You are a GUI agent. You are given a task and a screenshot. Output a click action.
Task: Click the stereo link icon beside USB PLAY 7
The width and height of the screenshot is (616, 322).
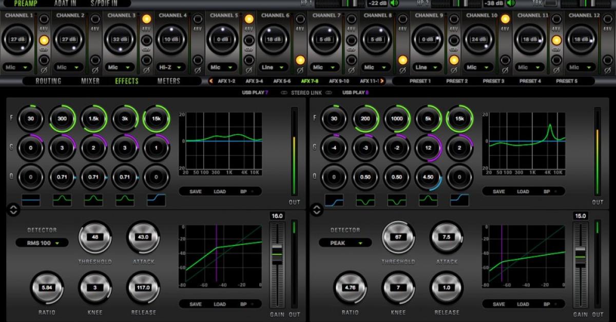coord(283,93)
